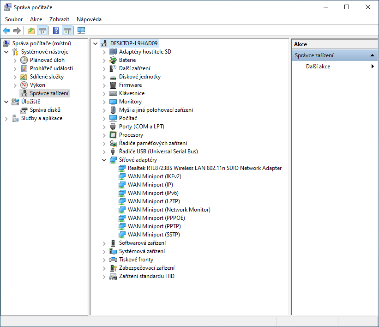
Task: Toggle the console tree pane button
Action: click(x=42, y=31)
